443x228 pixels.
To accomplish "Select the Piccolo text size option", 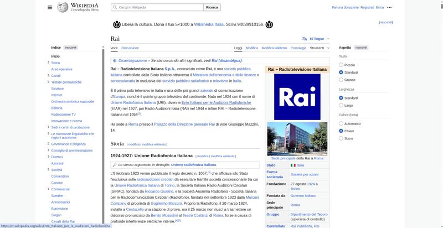I will [x=341, y=65].
